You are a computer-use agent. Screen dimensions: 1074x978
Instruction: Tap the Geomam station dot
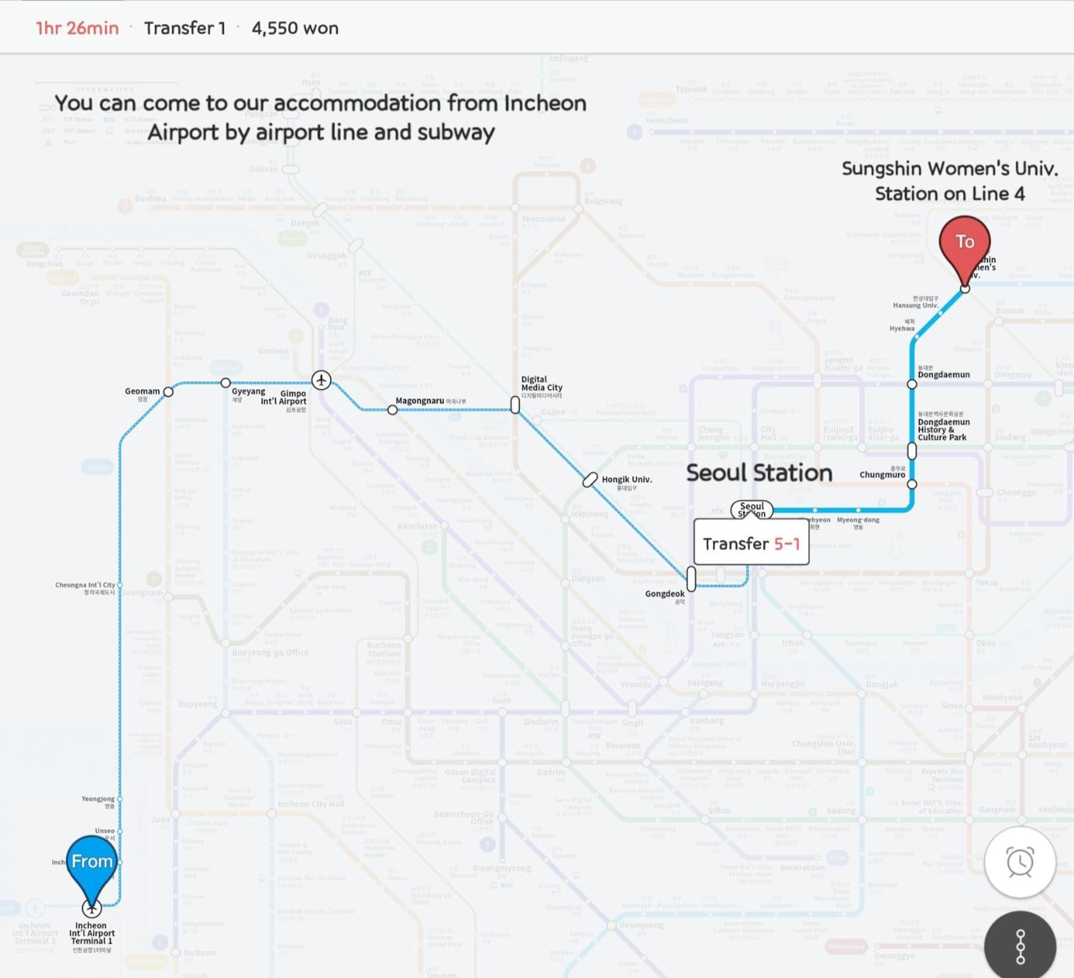click(168, 392)
